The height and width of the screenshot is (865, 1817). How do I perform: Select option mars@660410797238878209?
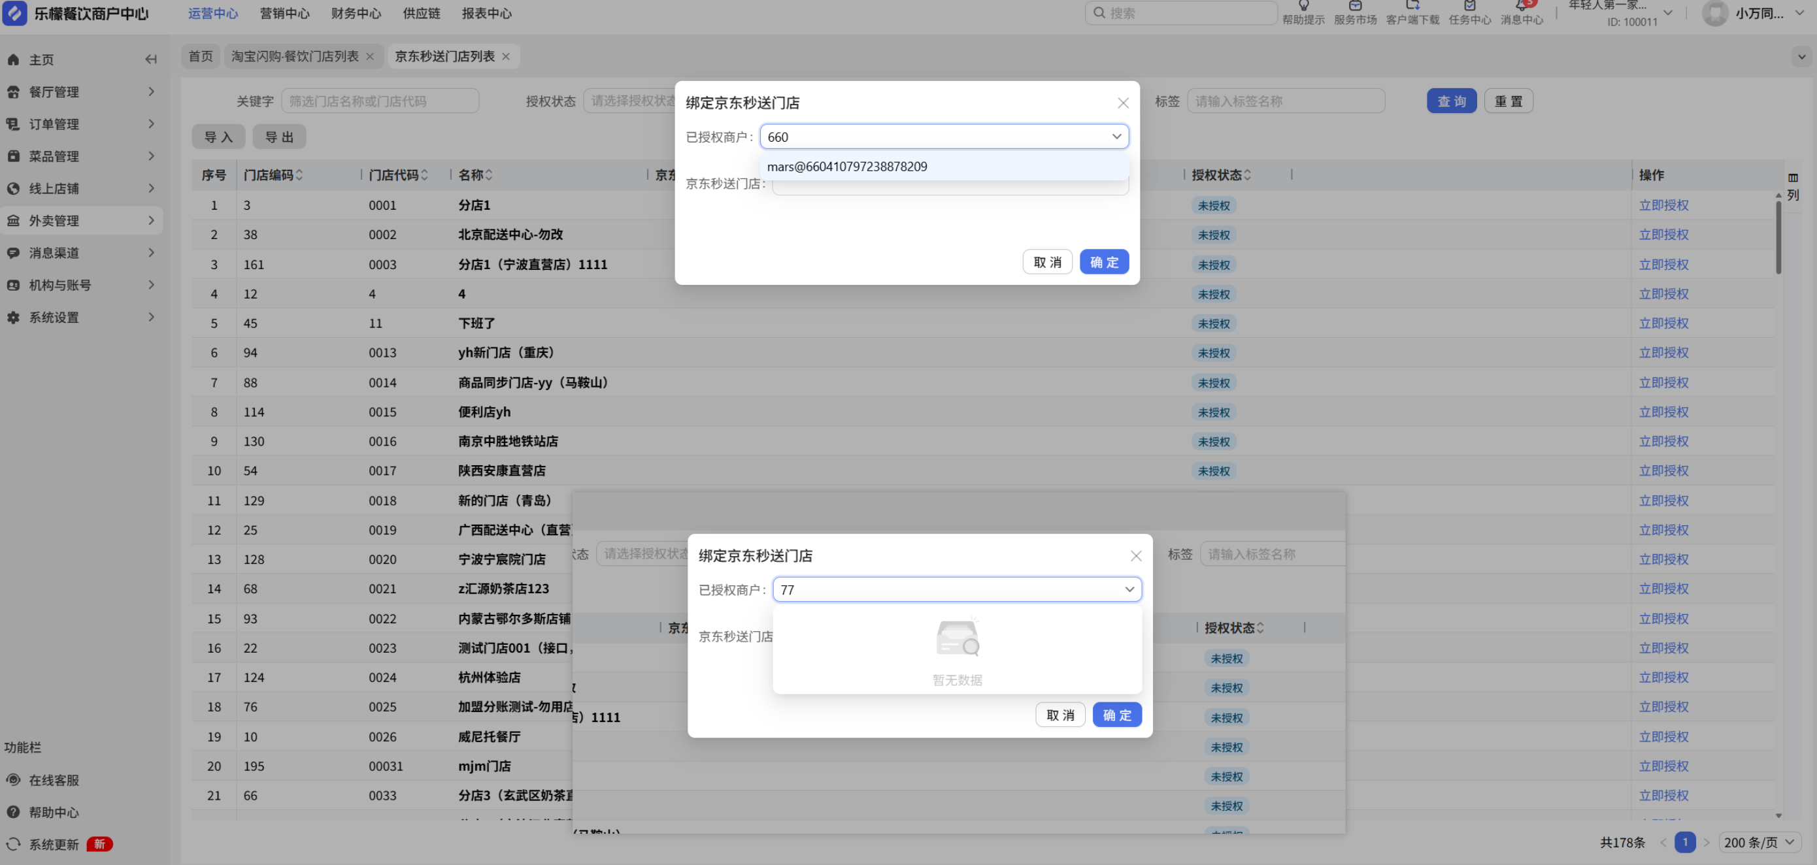pos(944,167)
